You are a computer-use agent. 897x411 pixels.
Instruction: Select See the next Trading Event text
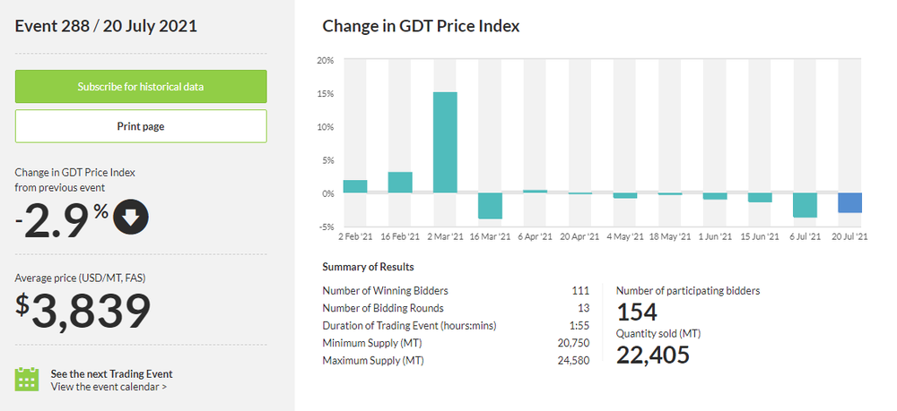point(111,373)
